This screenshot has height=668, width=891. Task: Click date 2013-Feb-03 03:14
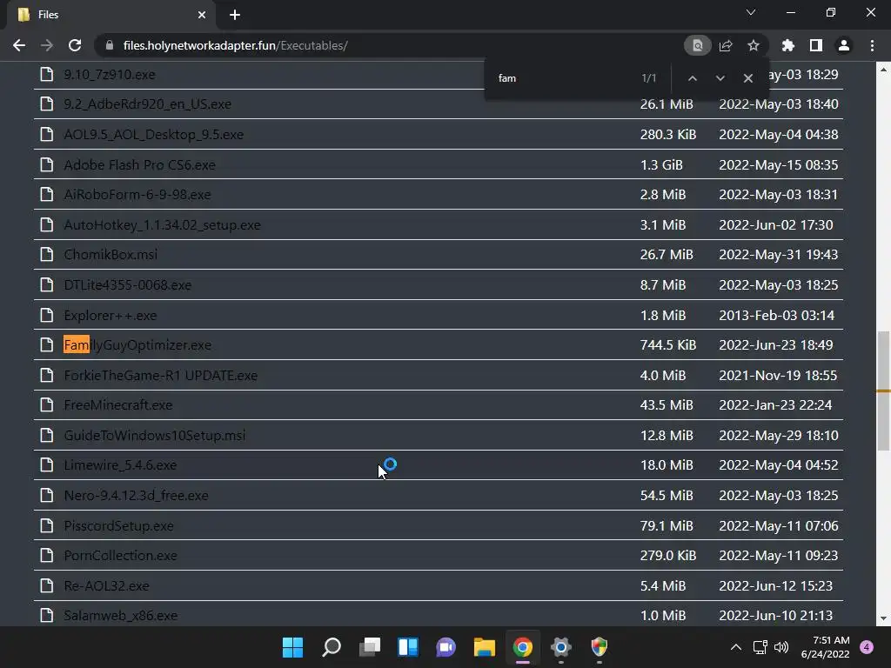[x=776, y=315]
